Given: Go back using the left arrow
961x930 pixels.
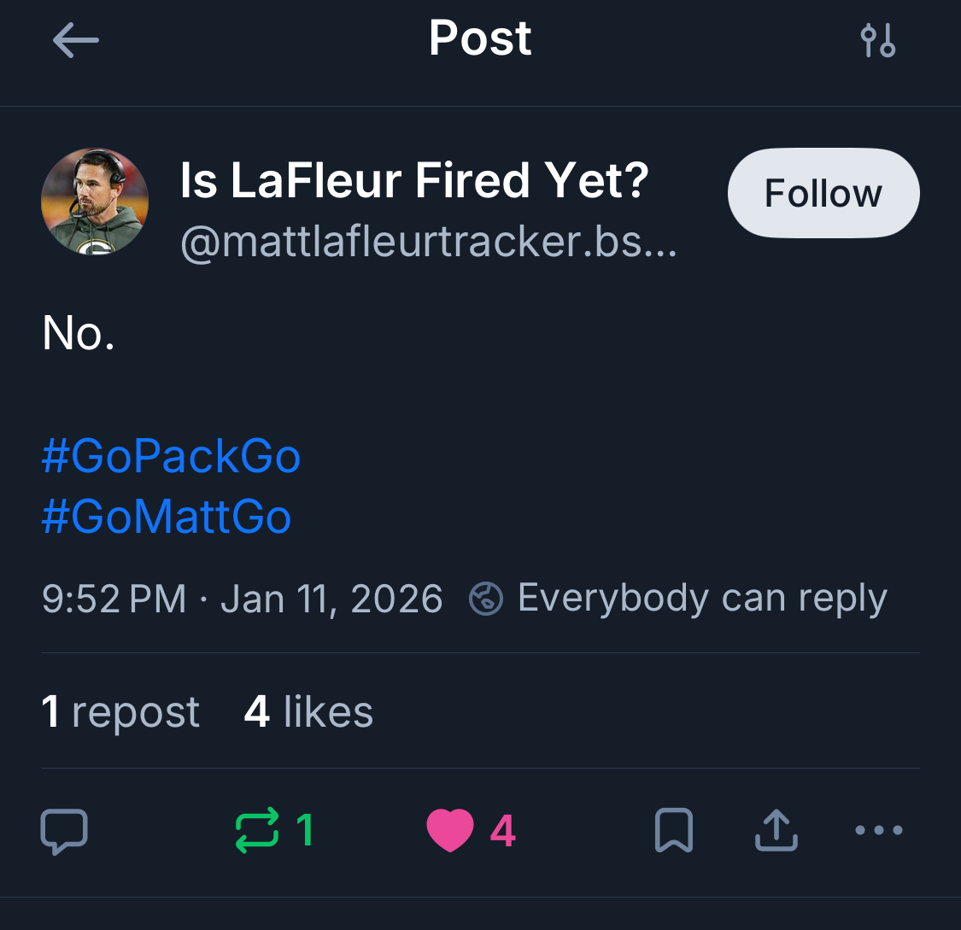Looking at the screenshot, I should [x=75, y=40].
